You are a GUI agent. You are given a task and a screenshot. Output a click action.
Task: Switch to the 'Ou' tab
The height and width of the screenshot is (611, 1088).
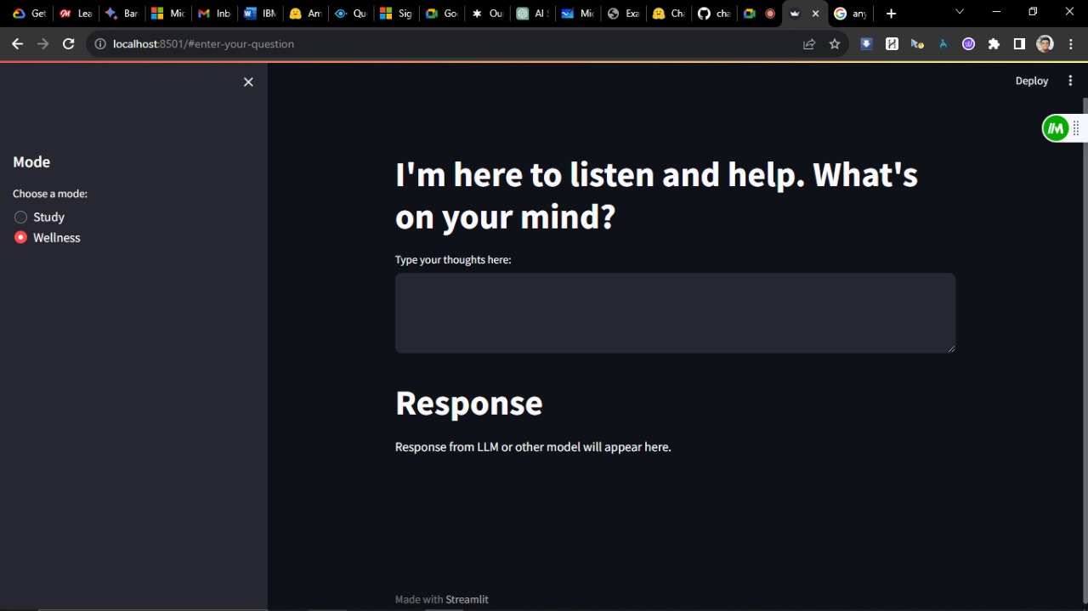point(489,14)
